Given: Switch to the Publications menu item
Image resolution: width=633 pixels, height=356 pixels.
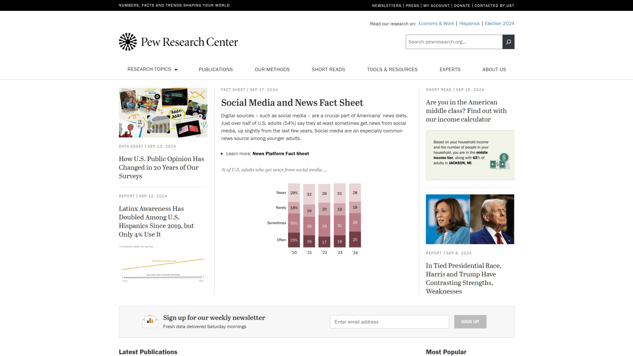Looking at the screenshot, I should [216, 69].
